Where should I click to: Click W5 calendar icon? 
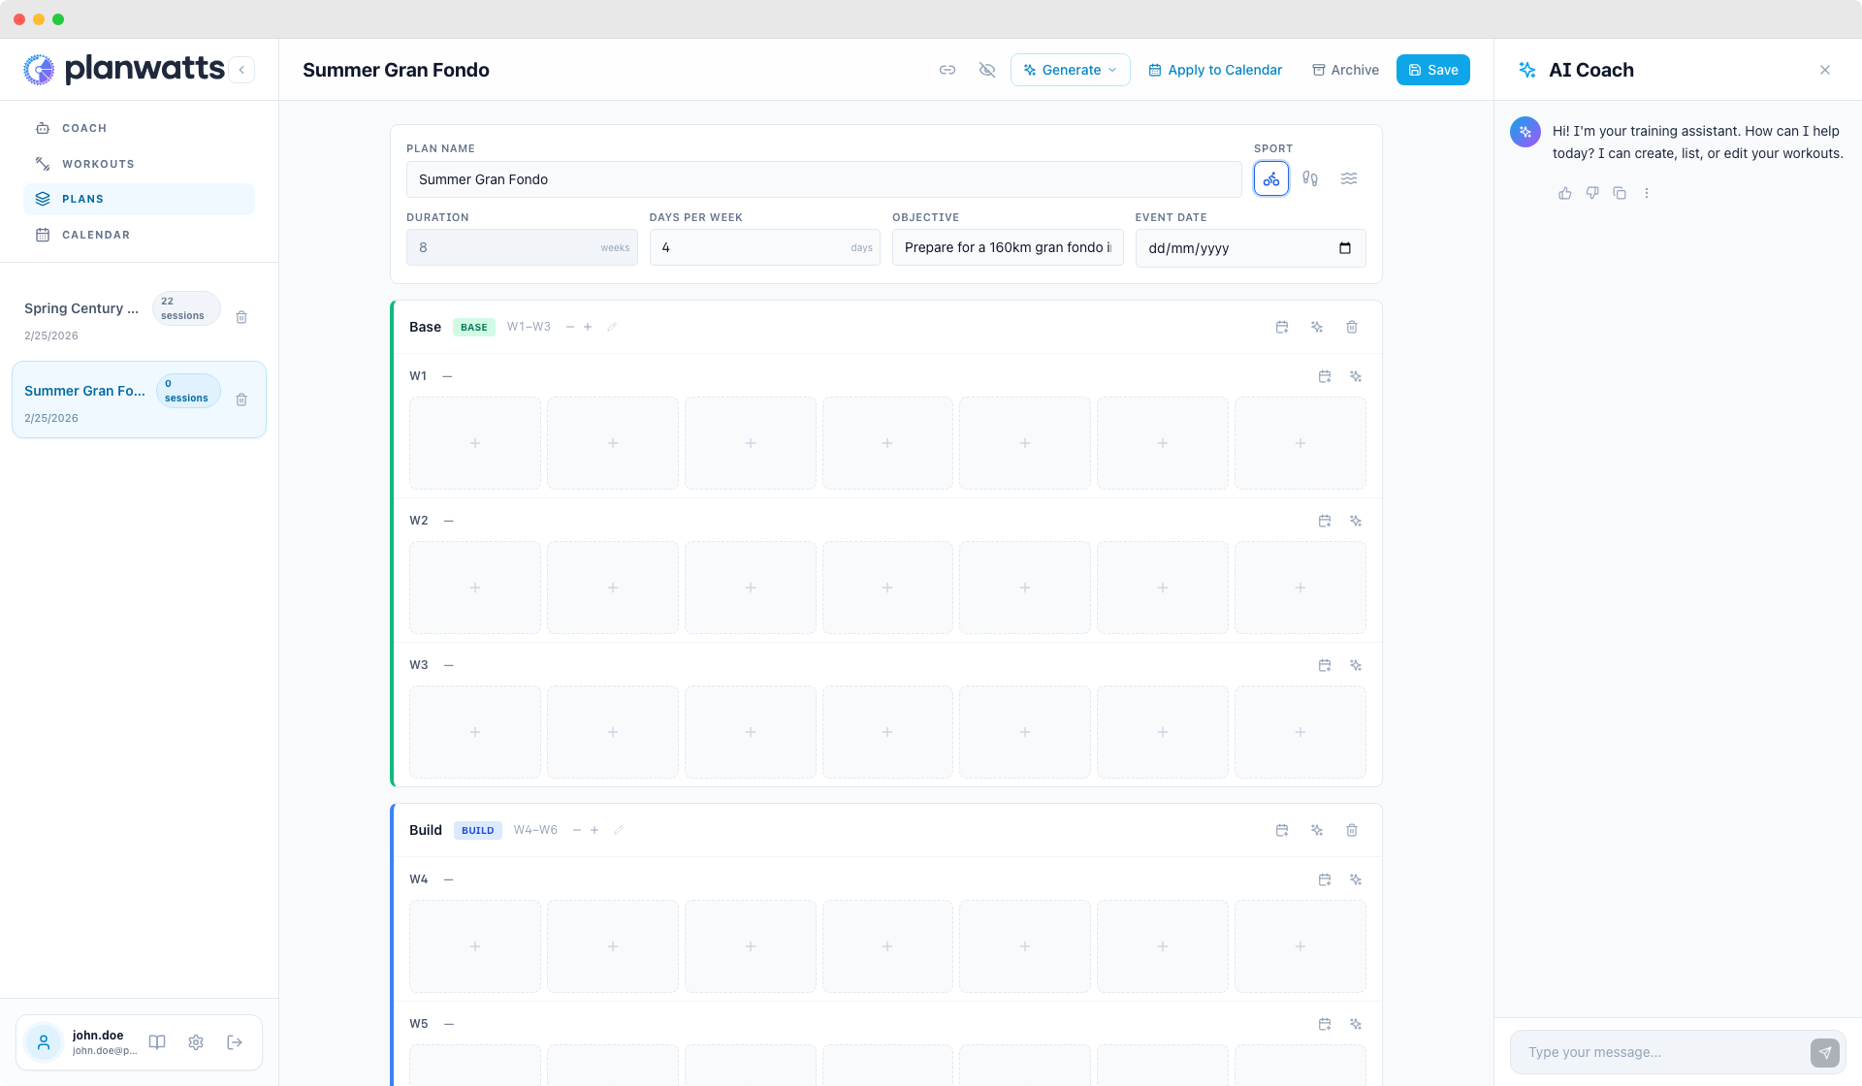[x=1325, y=1024]
